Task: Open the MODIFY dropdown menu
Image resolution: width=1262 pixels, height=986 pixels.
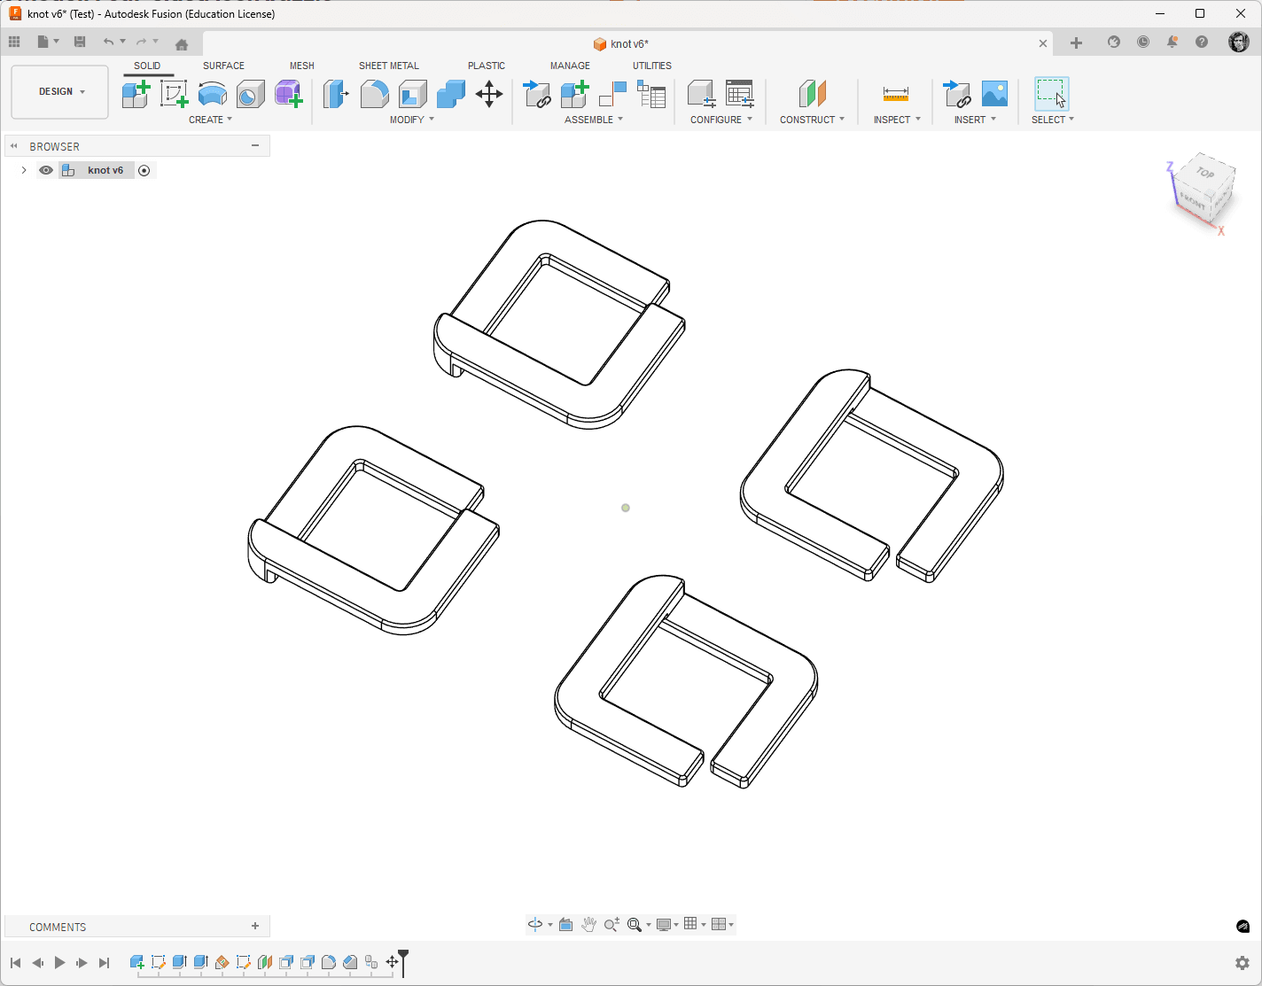Action: click(412, 120)
